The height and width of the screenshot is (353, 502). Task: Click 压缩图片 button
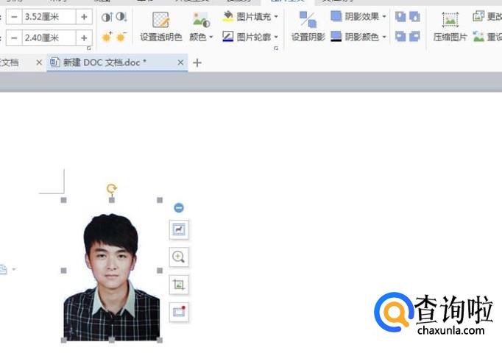click(x=450, y=26)
